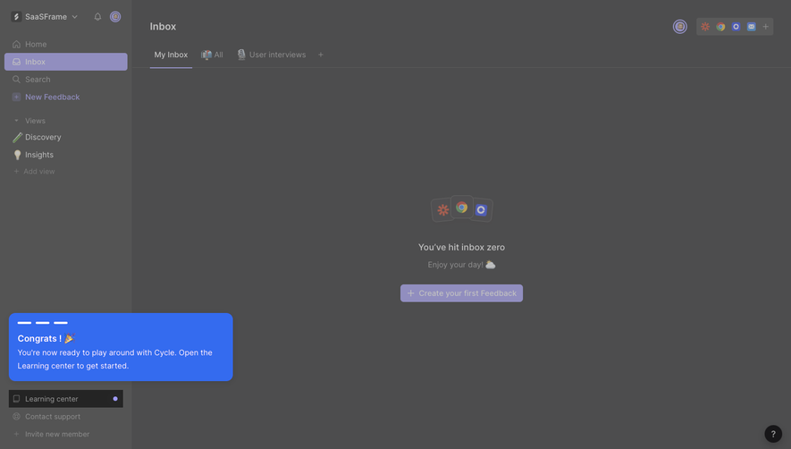Click the Discovery pencil icon
Screen dimensions: 791x449
coord(17,138)
